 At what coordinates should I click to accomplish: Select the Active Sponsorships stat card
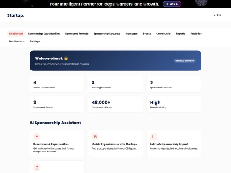(x=57, y=84)
